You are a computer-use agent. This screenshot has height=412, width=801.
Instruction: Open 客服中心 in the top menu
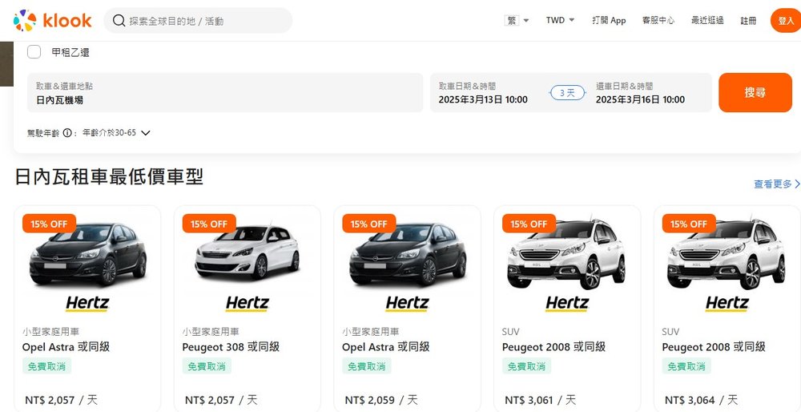coord(658,20)
